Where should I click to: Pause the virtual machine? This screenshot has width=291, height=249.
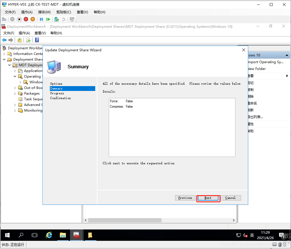point(41,19)
